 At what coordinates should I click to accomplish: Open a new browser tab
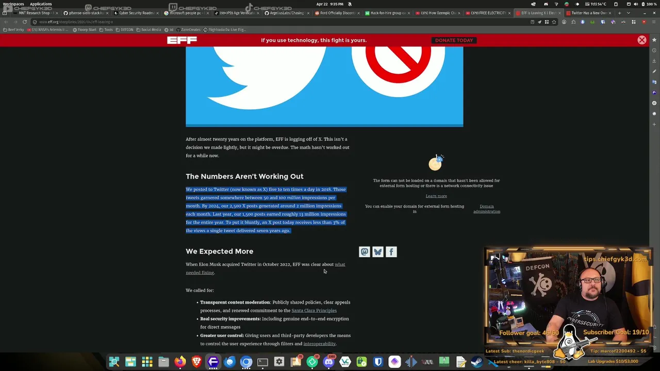pos(621,13)
